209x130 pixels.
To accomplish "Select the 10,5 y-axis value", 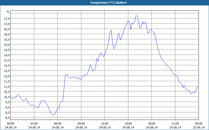I will click(x=7, y=92).
